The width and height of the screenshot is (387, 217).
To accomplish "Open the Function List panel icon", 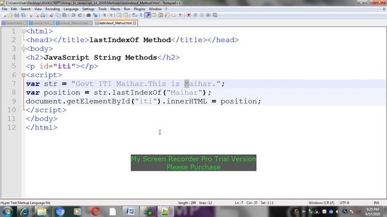I will (x=167, y=15).
